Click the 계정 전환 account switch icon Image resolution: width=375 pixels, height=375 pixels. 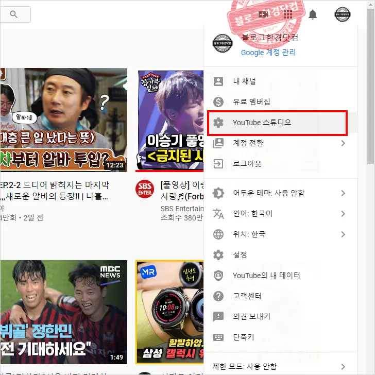pyautogui.click(x=218, y=143)
